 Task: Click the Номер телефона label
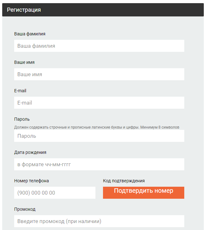point(31,181)
